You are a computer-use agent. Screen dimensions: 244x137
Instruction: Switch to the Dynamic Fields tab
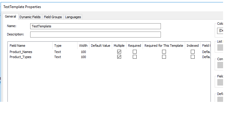pyautogui.click(x=30, y=17)
